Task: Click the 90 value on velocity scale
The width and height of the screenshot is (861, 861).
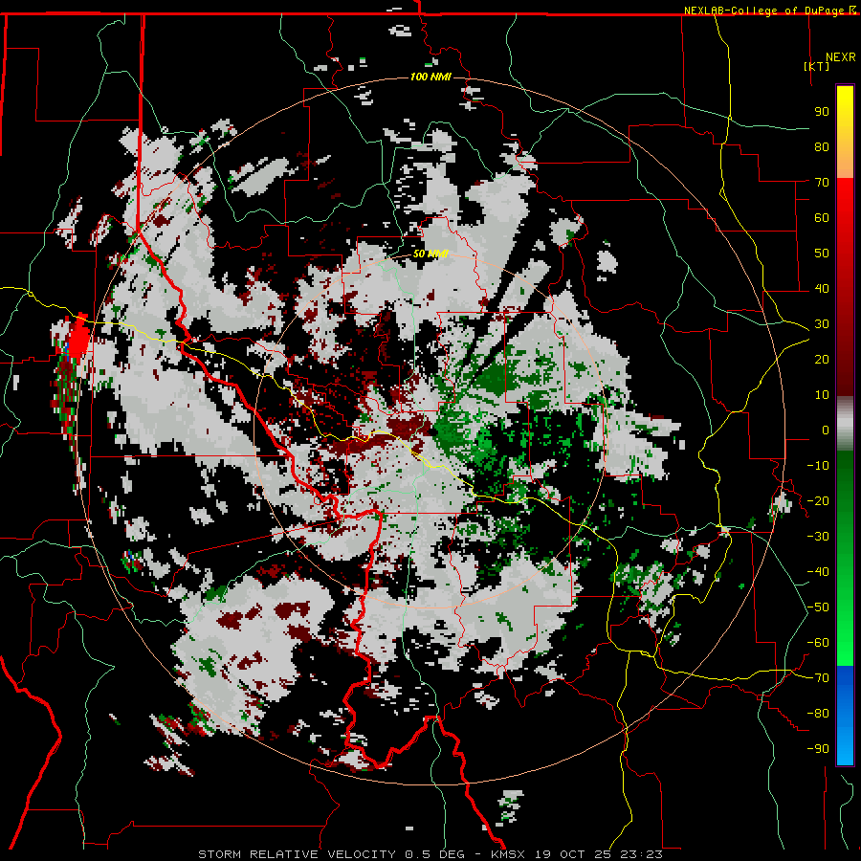Action: [822, 112]
